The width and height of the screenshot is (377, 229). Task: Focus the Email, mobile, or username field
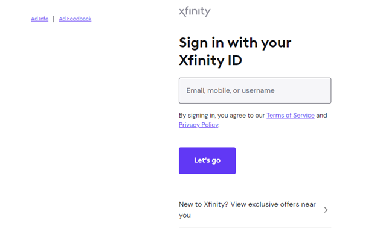coord(255,90)
